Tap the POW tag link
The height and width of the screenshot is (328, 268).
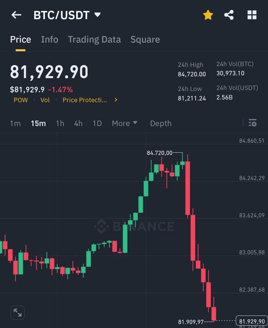tap(21, 100)
